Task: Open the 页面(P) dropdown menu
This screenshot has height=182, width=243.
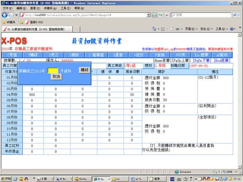Action: tap(191, 29)
